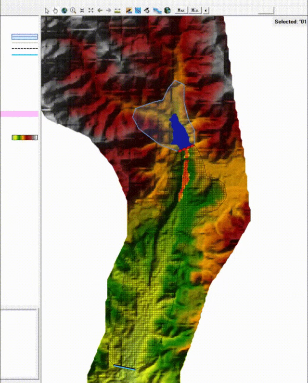This screenshot has height=383, width=308.
Task: Click the blue map grid icon
Action: tap(138, 10)
